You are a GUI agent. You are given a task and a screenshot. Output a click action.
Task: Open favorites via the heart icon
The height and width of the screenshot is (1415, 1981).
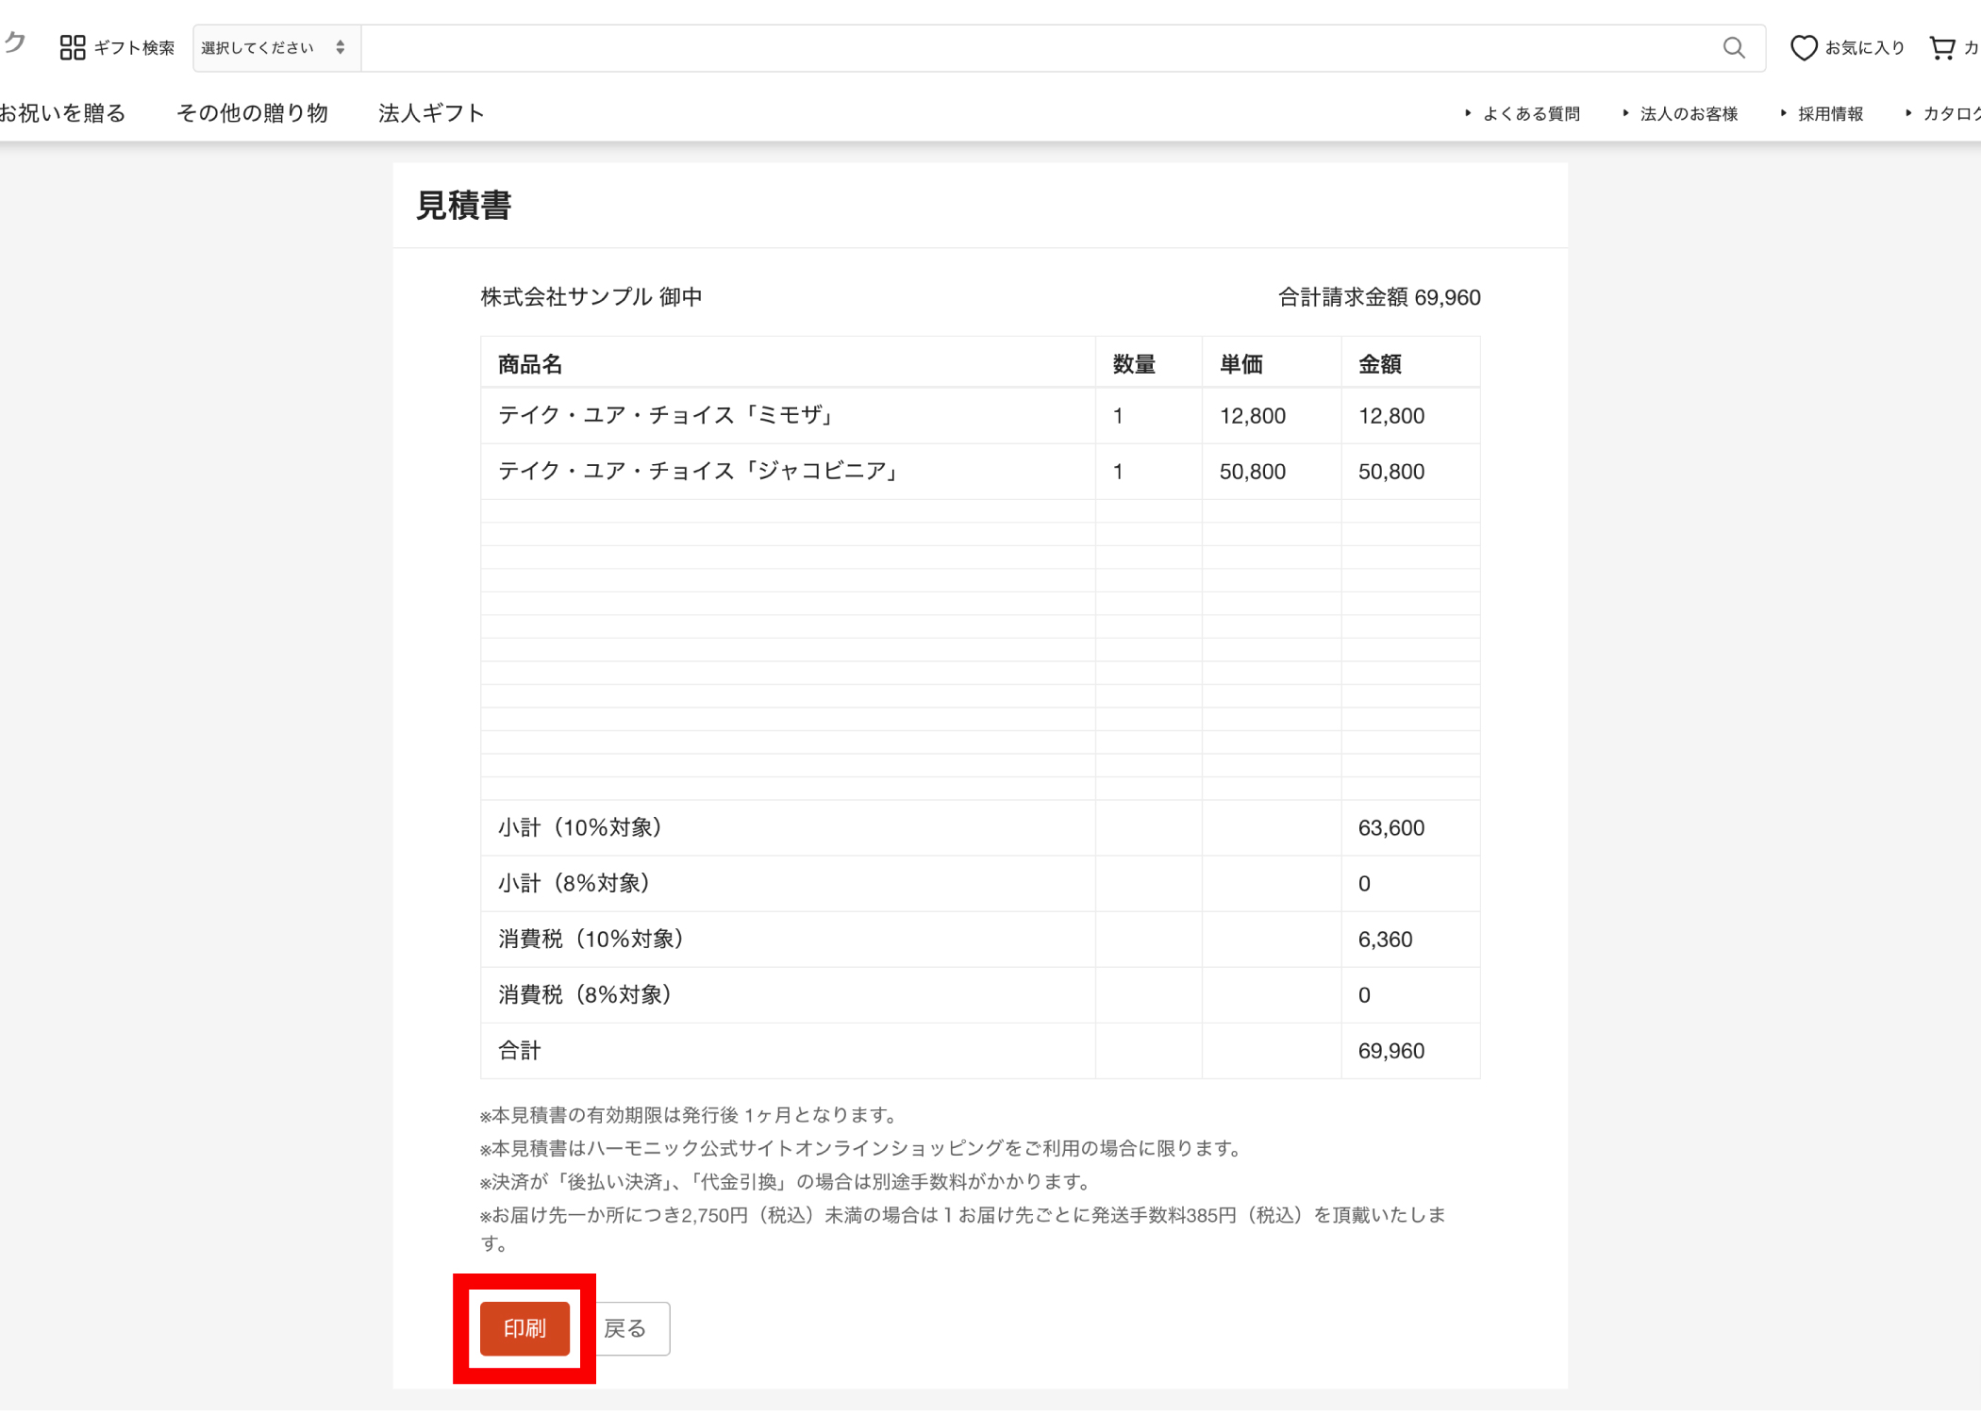[1804, 47]
